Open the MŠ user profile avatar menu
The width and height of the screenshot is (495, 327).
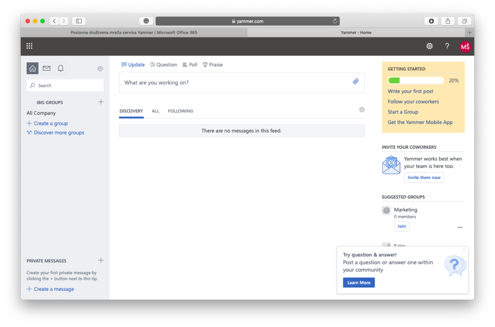[x=465, y=46]
